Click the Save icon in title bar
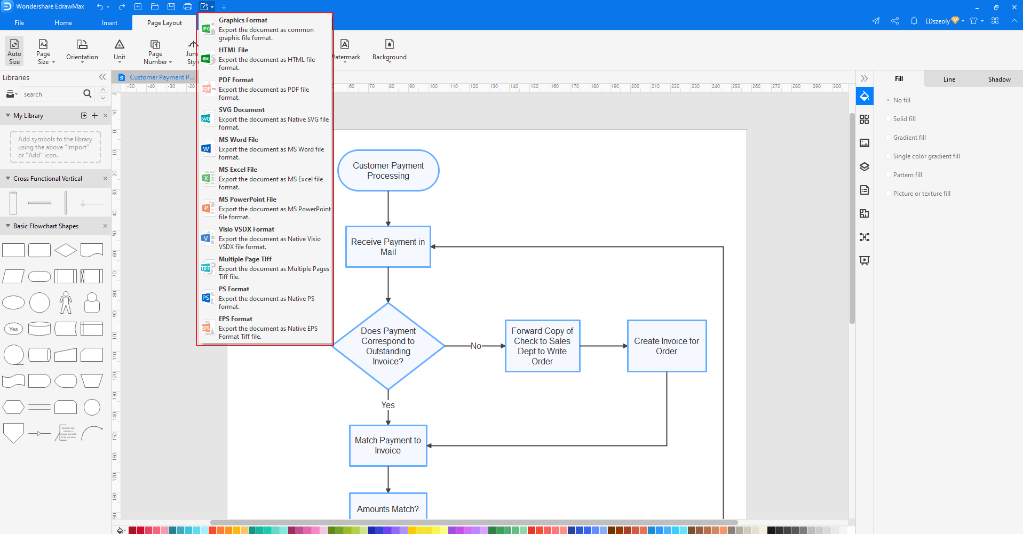The width and height of the screenshot is (1023, 534). pos(171,6)
